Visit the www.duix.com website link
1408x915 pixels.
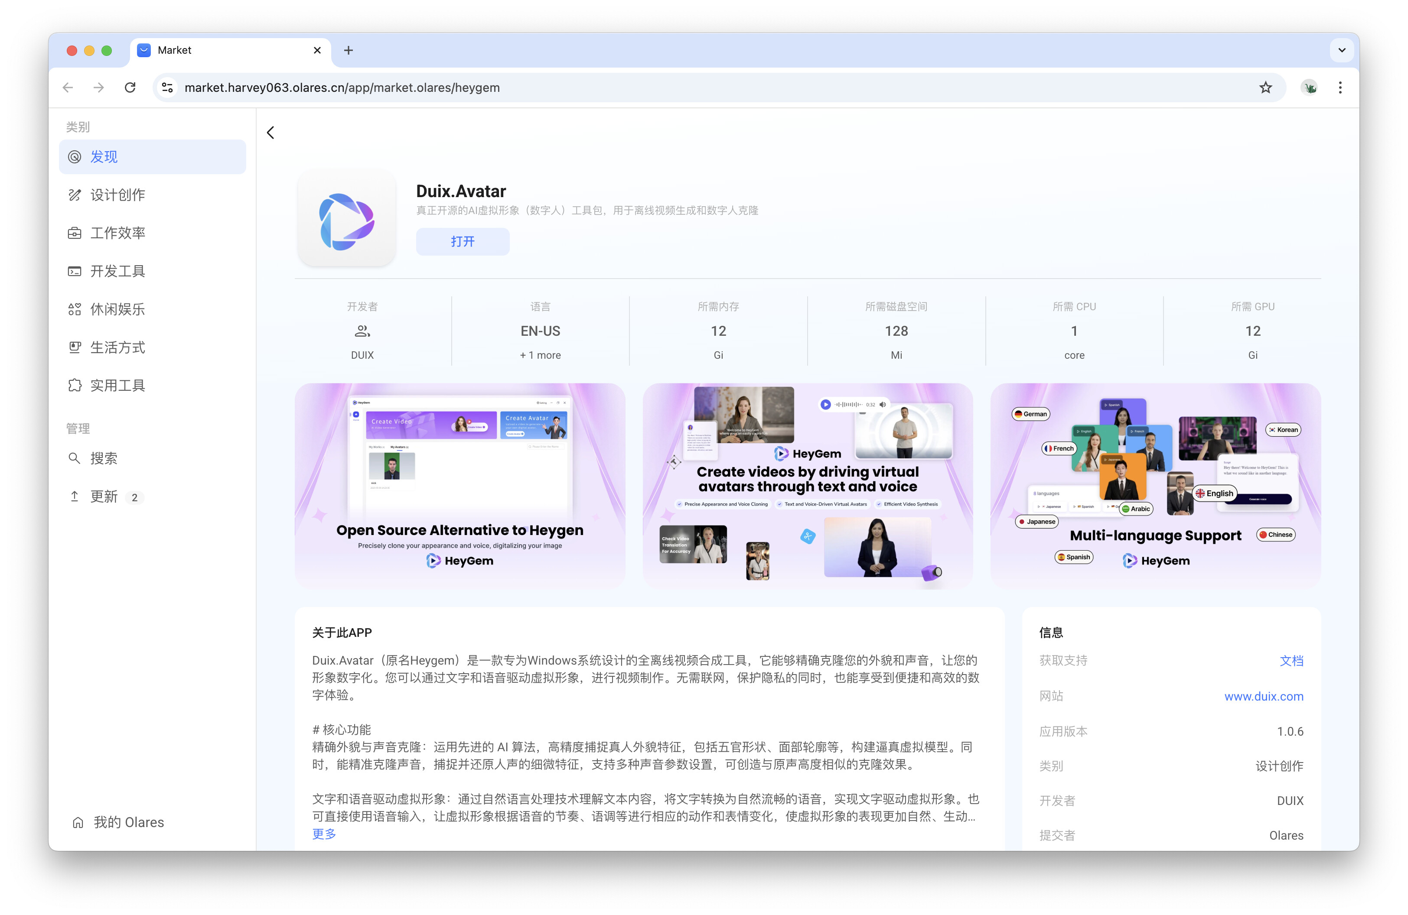tap(1263, 696)
